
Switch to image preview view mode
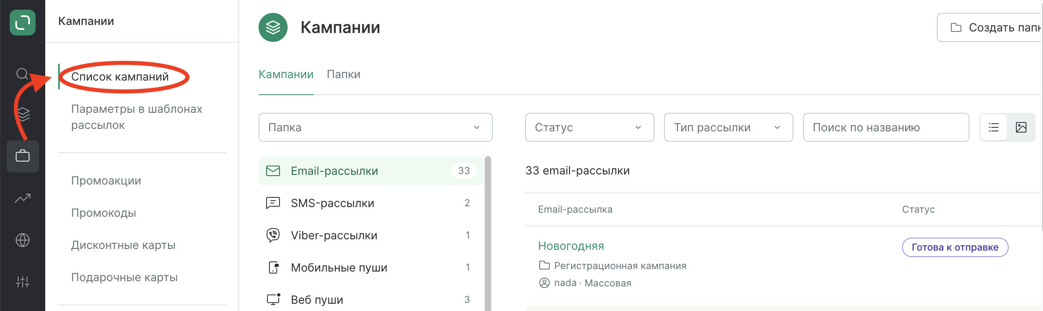point(1021,127)
